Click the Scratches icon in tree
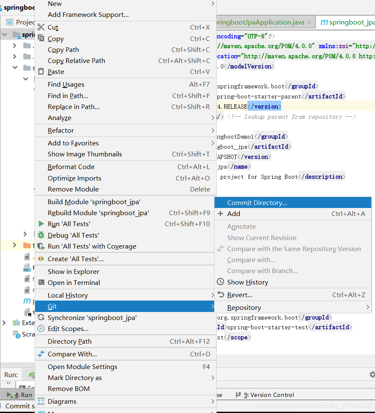This screenshot has width=375, height=413. coord(16,334)
